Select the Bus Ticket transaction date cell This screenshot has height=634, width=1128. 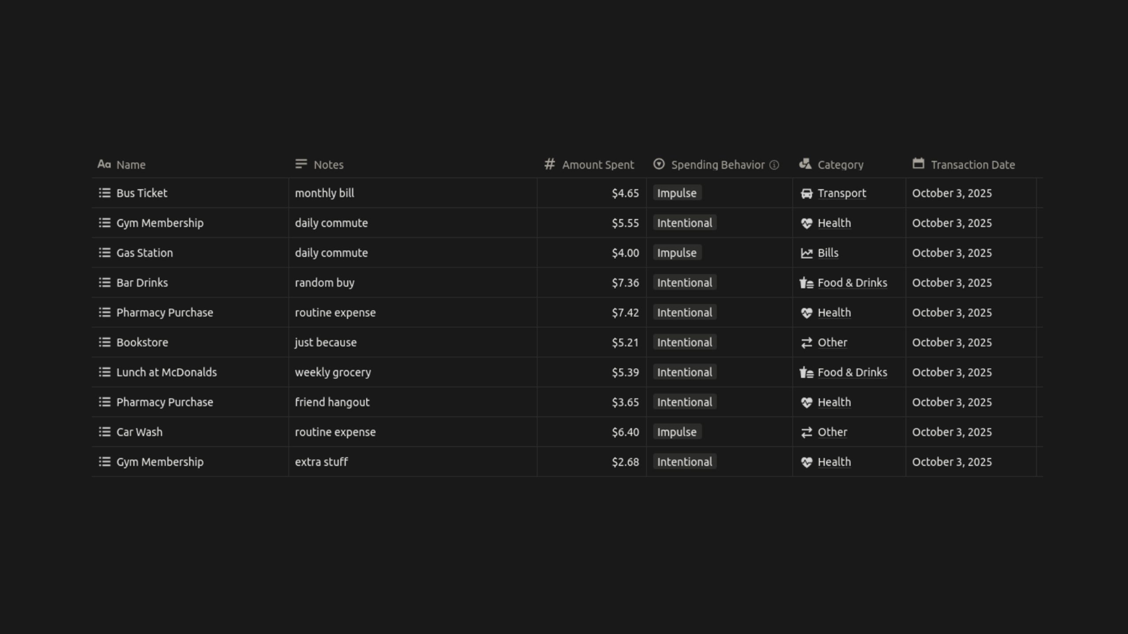pos(971,193)
